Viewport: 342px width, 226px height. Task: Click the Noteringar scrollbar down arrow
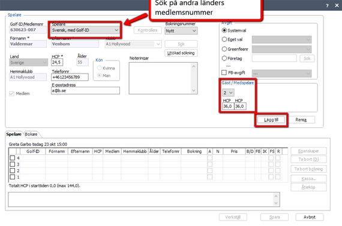194,91
